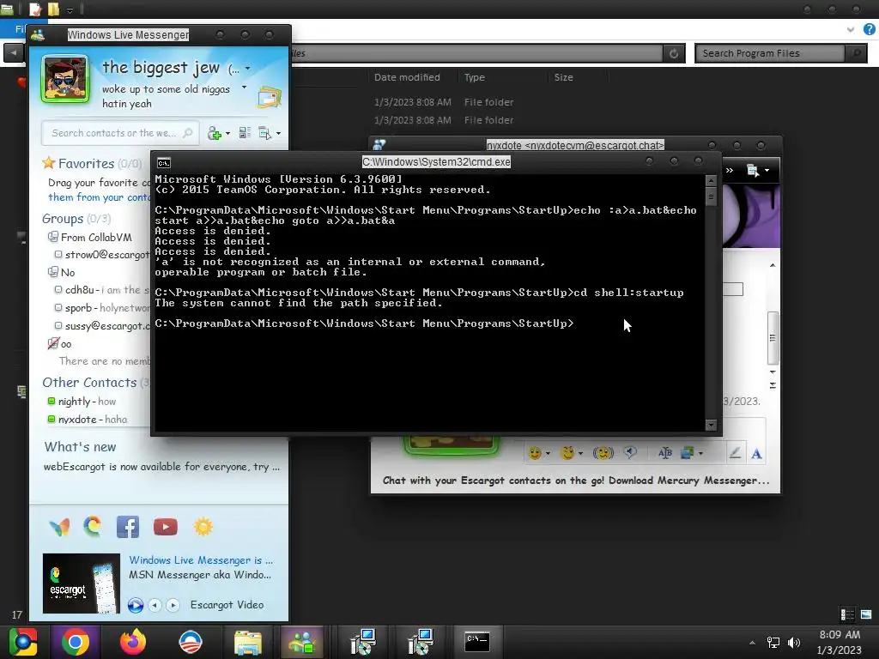Viewport: 879px width, 659px height.
Task: Open add contact dropdown arrow
Action: coord(227,133)
